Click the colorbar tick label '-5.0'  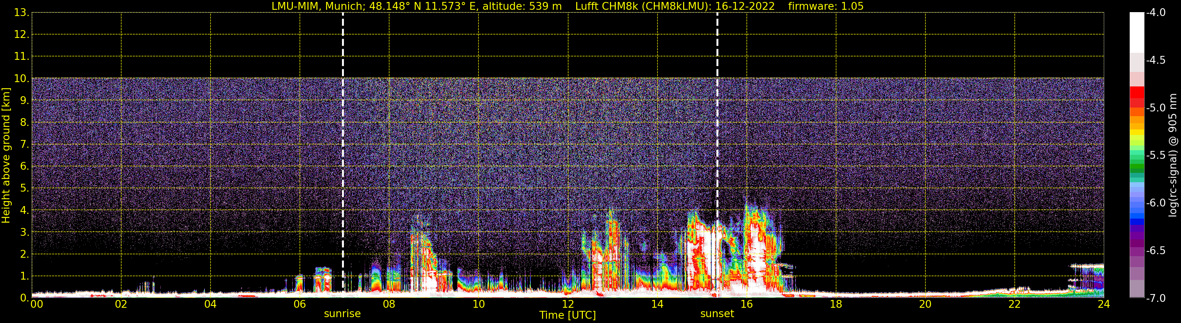click(x=1156, y=108)
